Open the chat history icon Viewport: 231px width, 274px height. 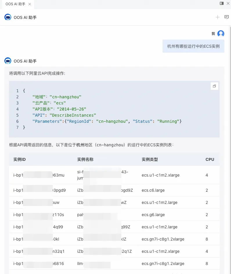(227, 17)
